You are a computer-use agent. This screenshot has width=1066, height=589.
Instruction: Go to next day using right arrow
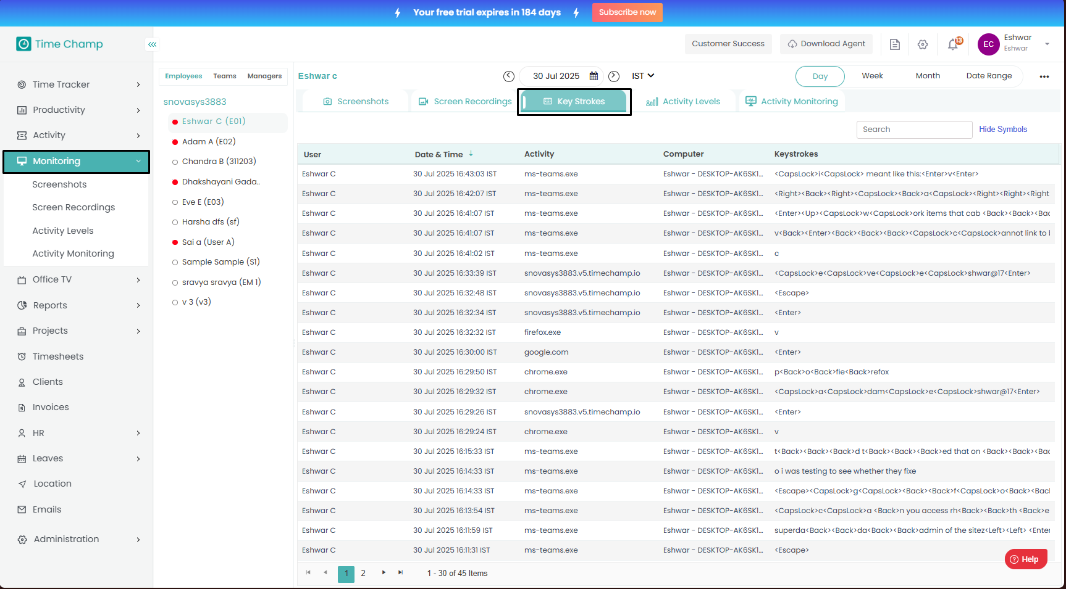[614, 76]
